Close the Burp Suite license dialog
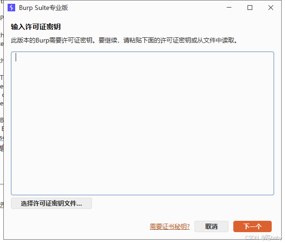 point(270,8)
